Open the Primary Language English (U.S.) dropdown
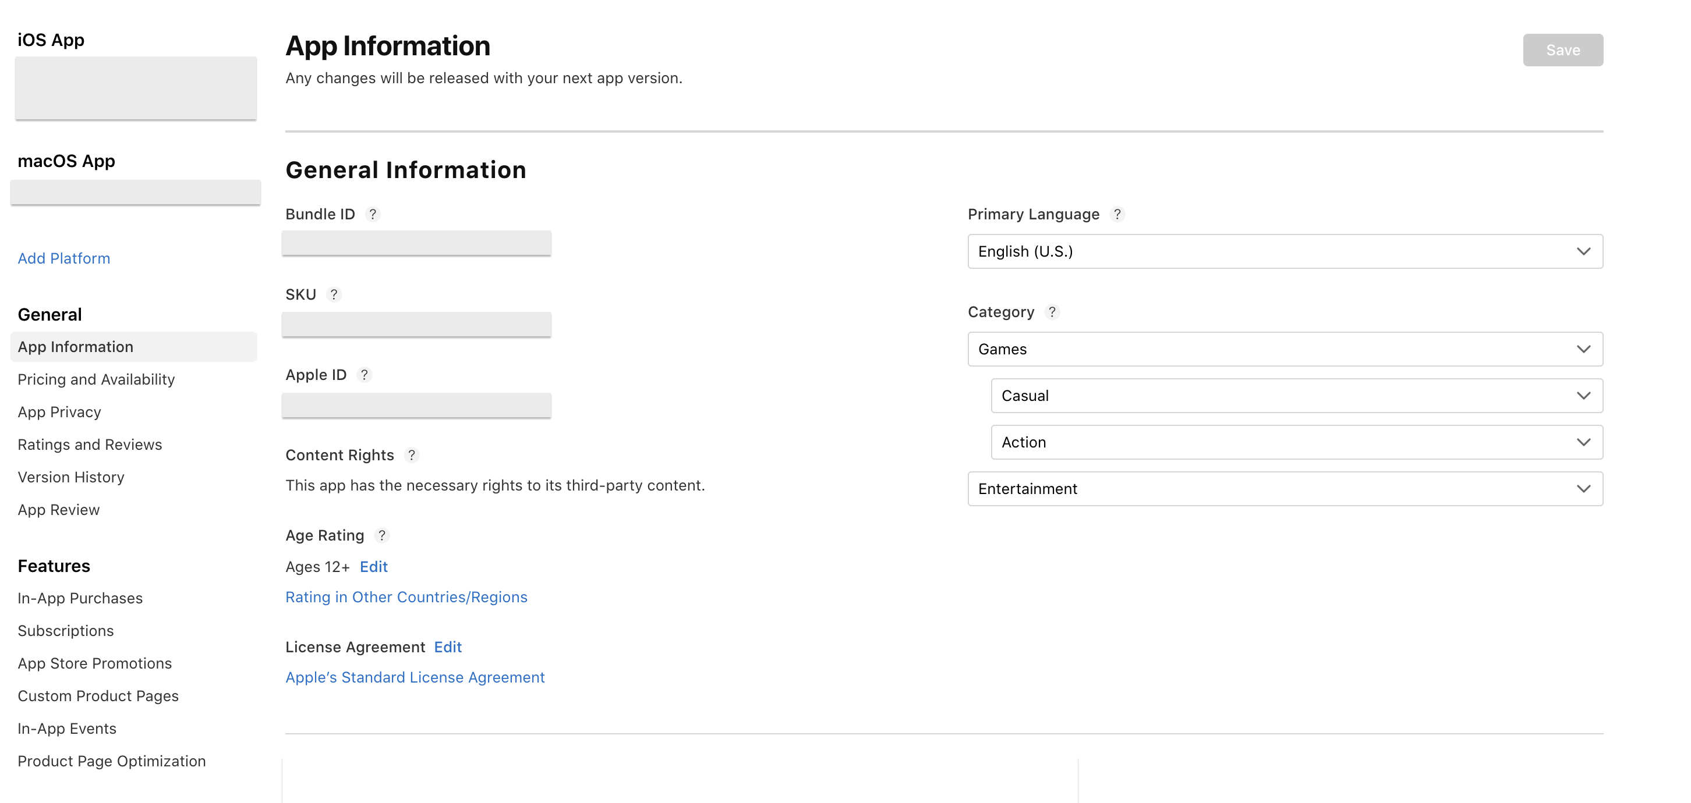1691x803 pixels. (x=1285, y=251)
